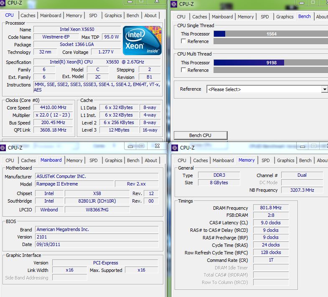This screenshot has height=297, width=328.
Task: Go to Bench tab in the Mainboard window
Action: point(133,160)
